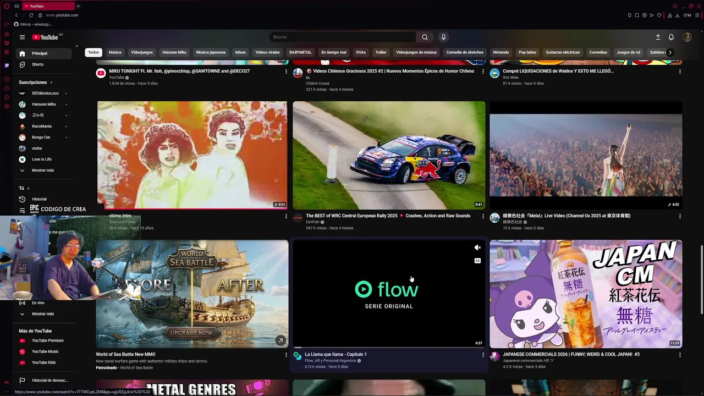Open the browser AI button

coord(687,15)
